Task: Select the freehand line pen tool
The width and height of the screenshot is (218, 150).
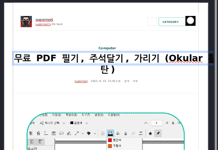Action: pos(69,133)
